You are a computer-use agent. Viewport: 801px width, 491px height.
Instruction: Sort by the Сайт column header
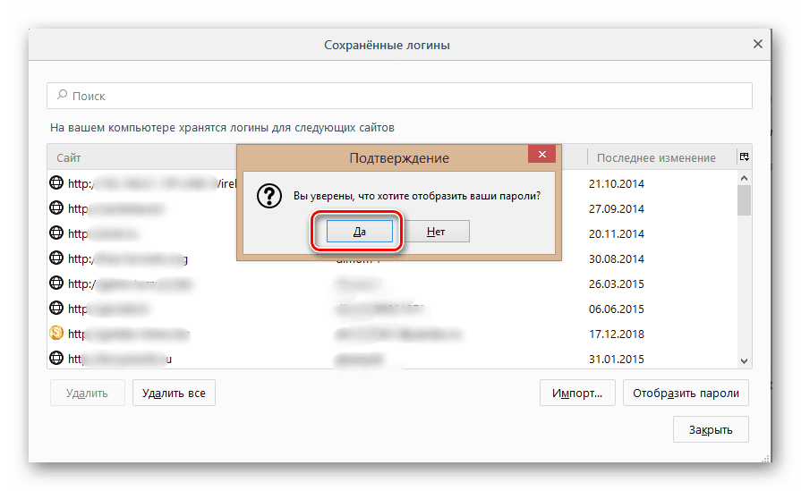point(68,157)
